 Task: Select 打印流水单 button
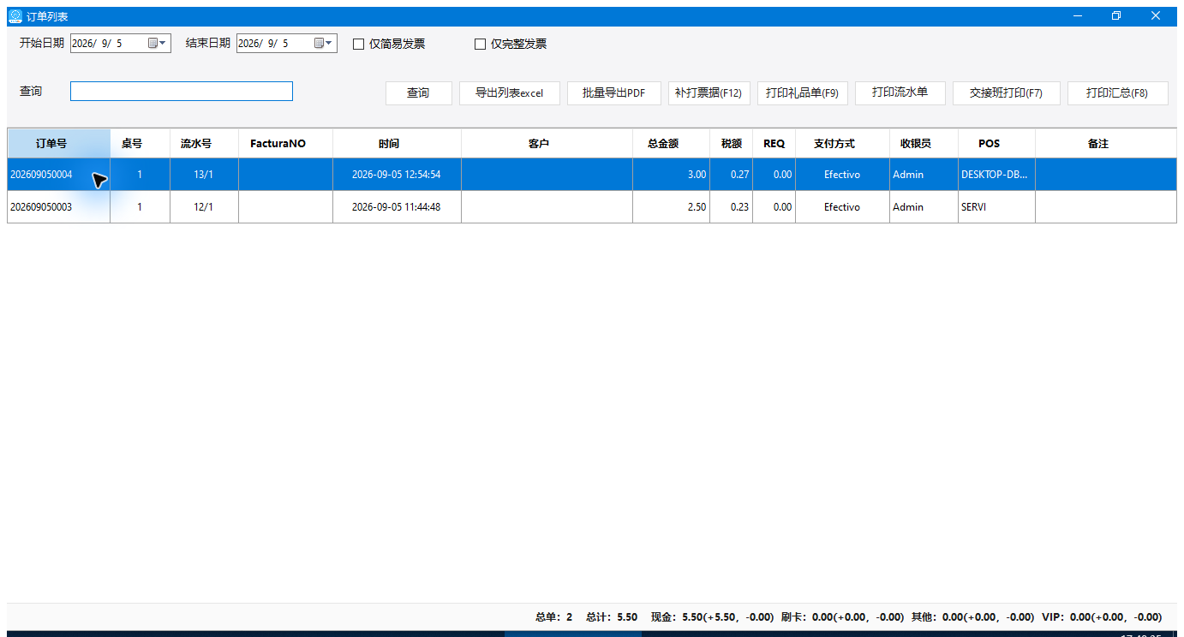click(900, 92)
